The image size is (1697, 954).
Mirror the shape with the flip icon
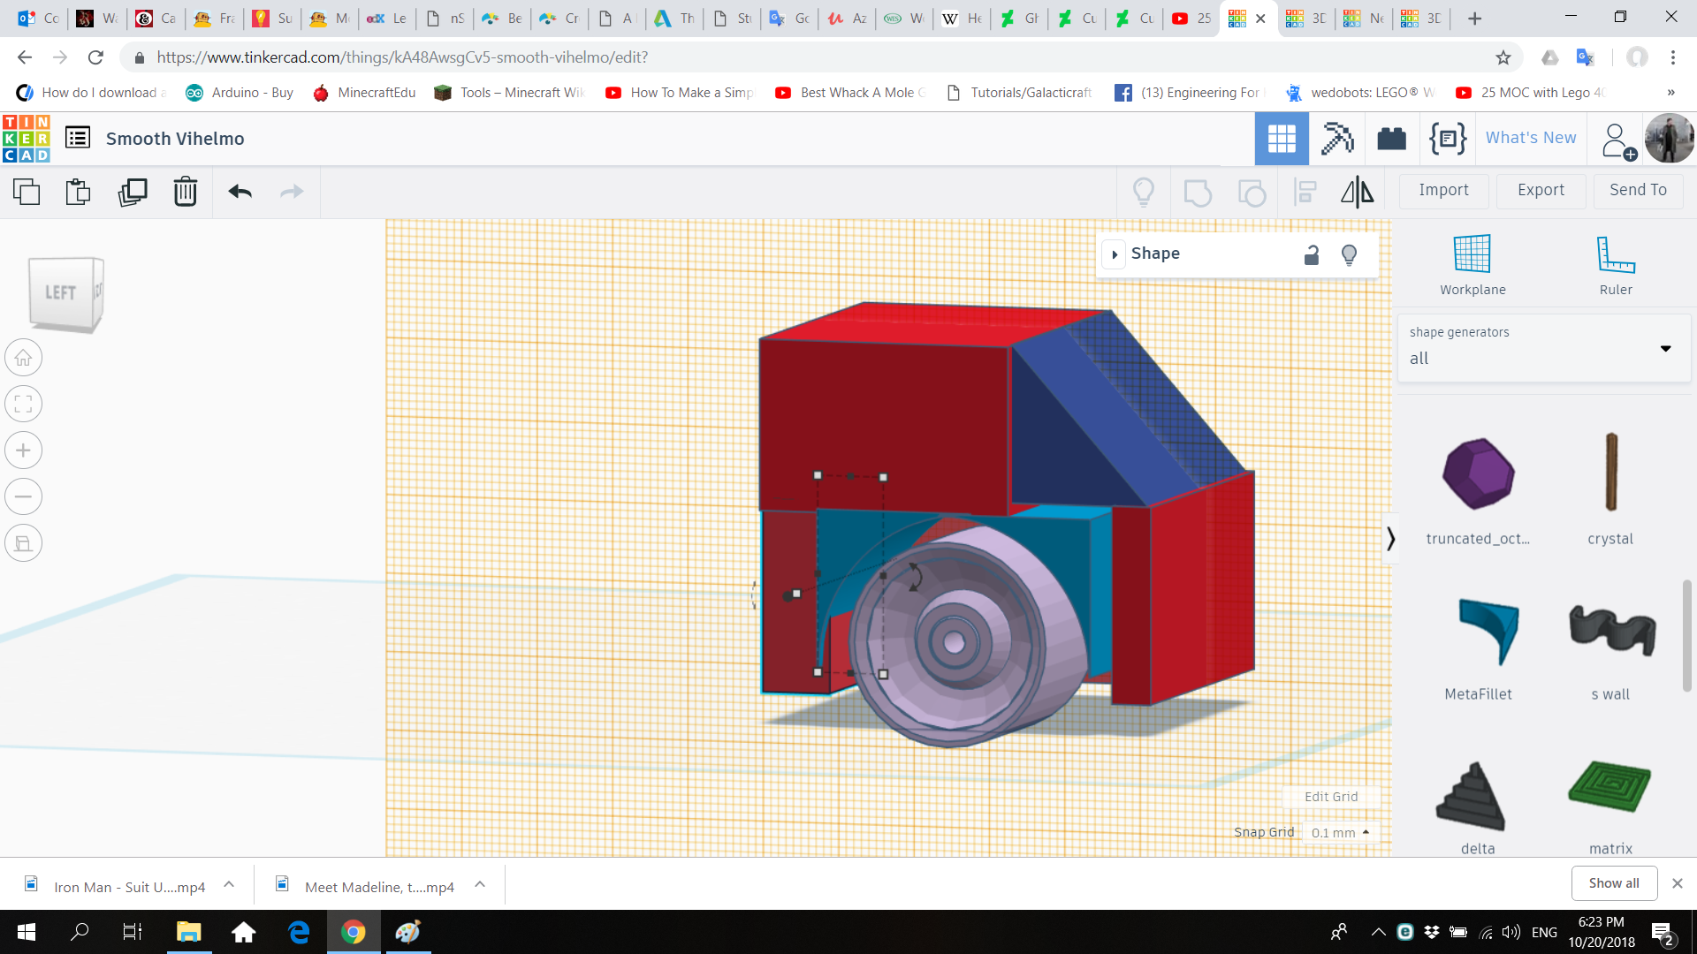coord(1357,192)
